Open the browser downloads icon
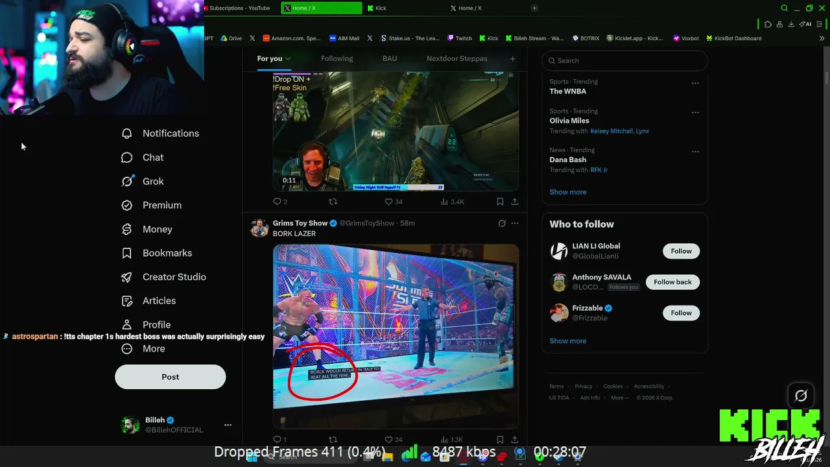 [791, 24]
